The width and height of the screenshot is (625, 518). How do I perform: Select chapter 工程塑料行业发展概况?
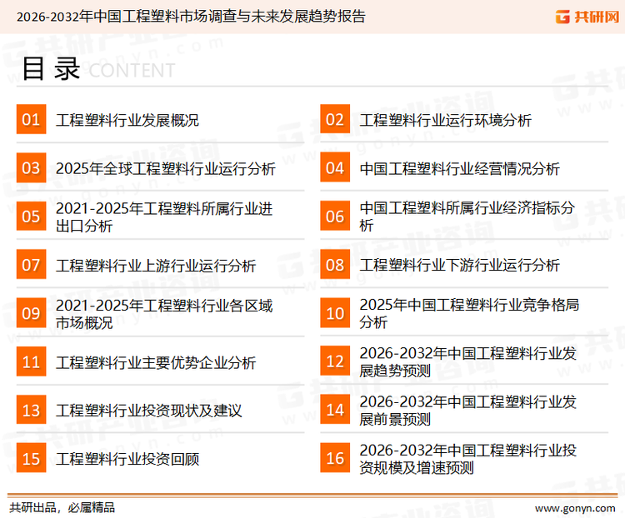click(127, 120)
